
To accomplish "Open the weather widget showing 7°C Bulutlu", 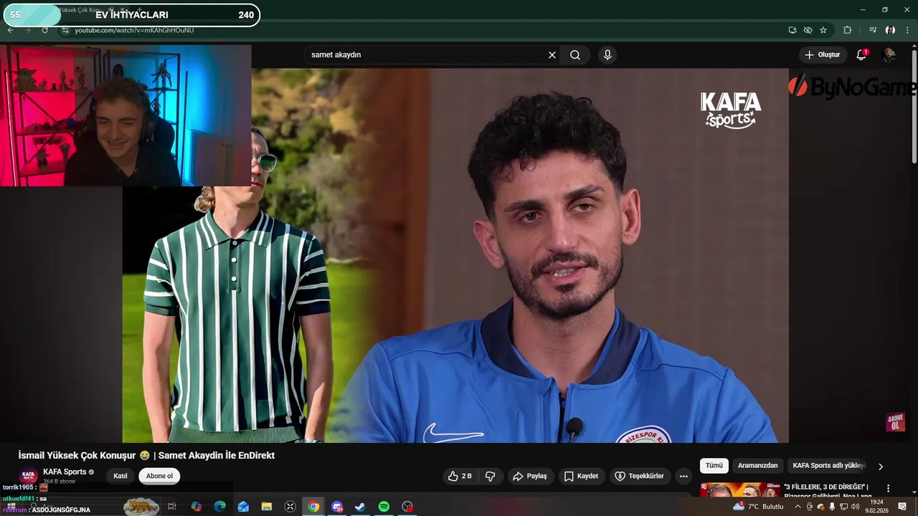I will (758, 507).
